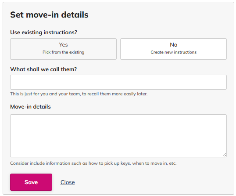Close the move-in details dialog
Image resolution: width=236 pixels, height=196 pixels.
tap(68, 182)
